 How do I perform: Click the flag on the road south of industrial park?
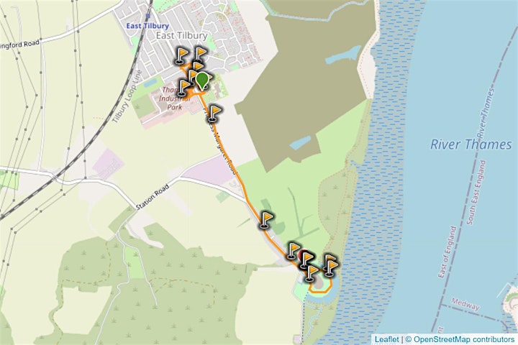click(x=214, y=114)
